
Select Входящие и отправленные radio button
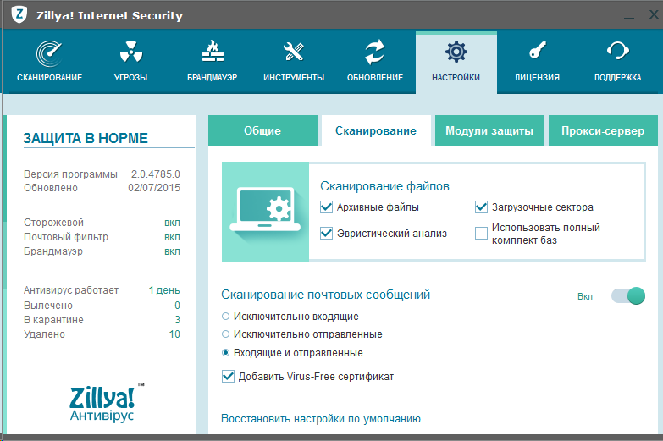click(x=226, y=353)
